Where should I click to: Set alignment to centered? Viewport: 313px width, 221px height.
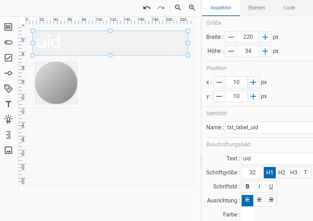click(x=259, y=200)
